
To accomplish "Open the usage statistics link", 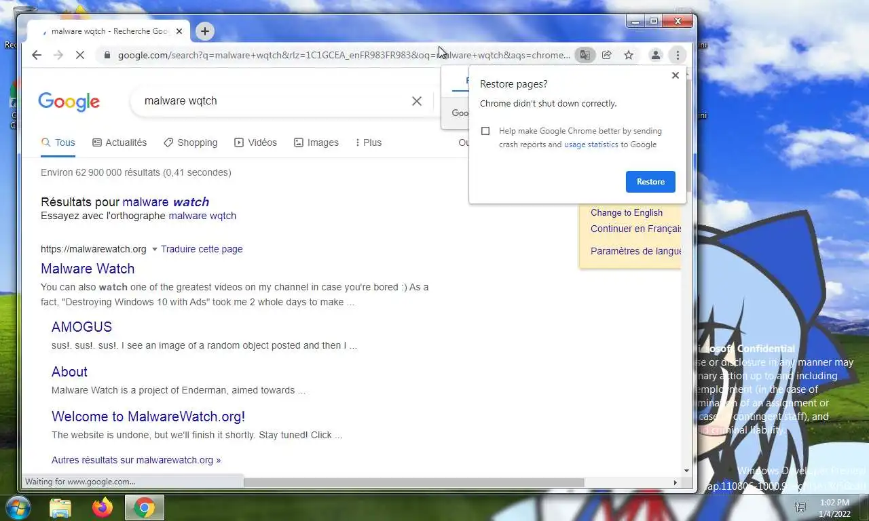I will pyautogui.click(x=591, y=144).
